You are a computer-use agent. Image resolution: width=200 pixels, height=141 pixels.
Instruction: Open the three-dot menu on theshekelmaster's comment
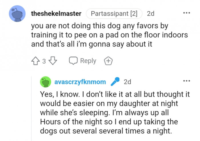pyautogui.click(x=186, y=13)
